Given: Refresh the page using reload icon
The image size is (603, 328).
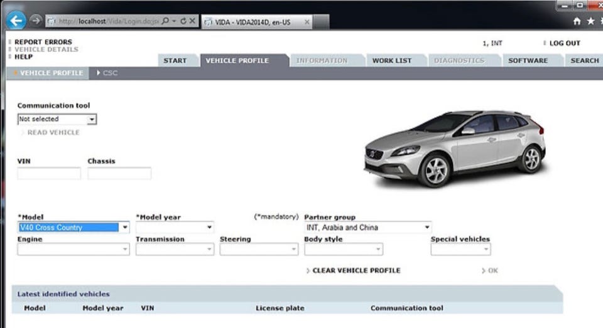Looking at the screenshot, I should 183,21.
